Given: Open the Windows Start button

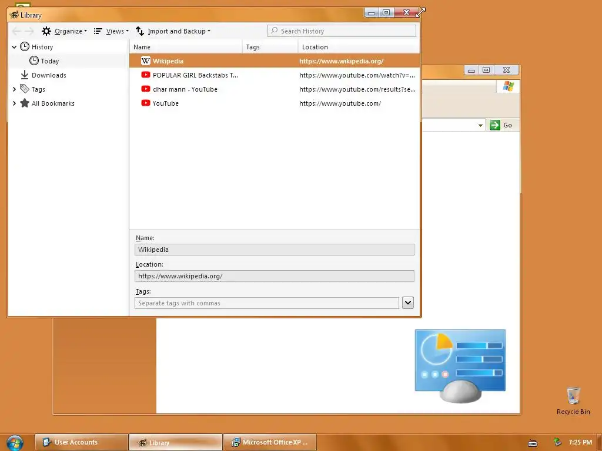Looking at the screenshot, I should [x=15, y=443].
